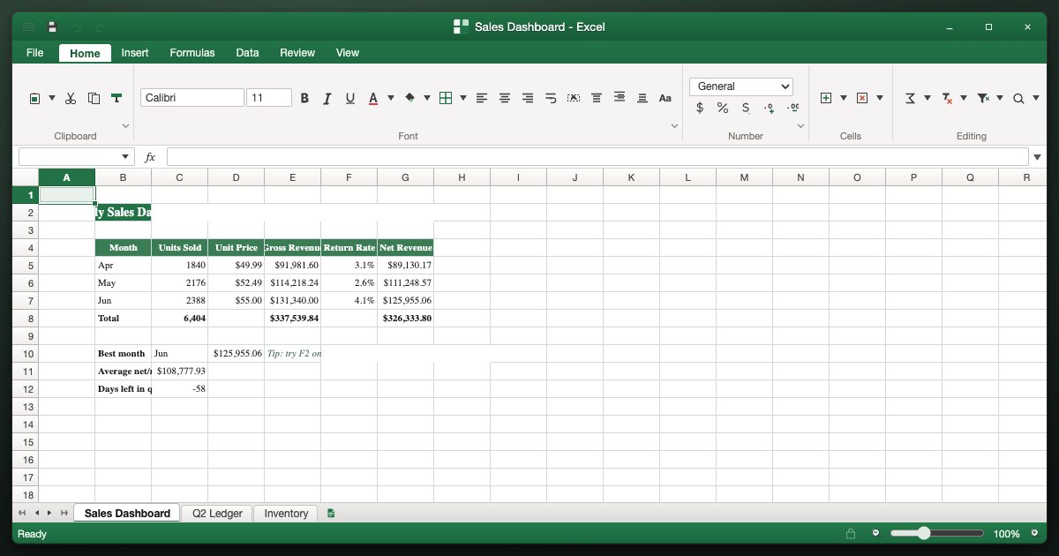Expand the Insert Cells dropdown arrow
The width and height of the screenshot is (1059, 556).
pyautogui.click(x=844, y=98)
